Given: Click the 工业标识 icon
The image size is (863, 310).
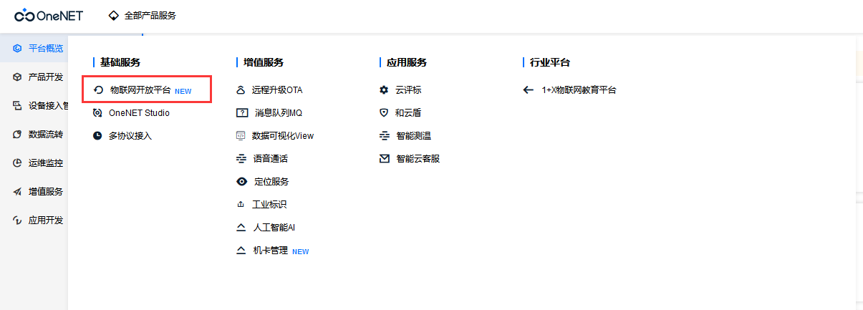Looking at the screenshot, I should 241,205.
